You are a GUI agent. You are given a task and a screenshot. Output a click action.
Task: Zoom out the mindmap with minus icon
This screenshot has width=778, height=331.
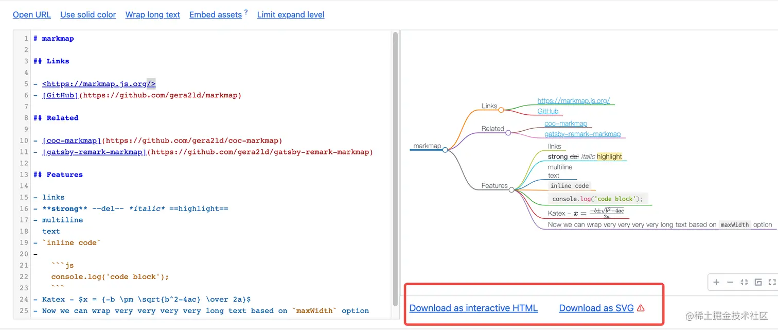(730, 282)
